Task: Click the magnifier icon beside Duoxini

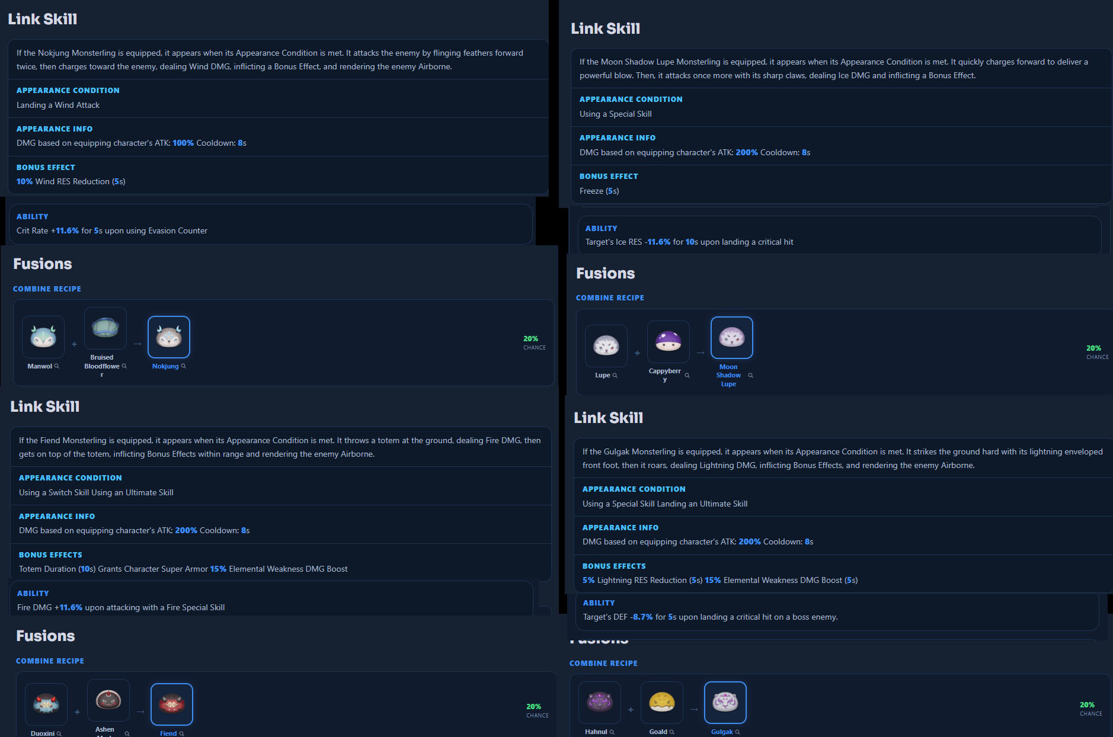Action: coord(59,733)
